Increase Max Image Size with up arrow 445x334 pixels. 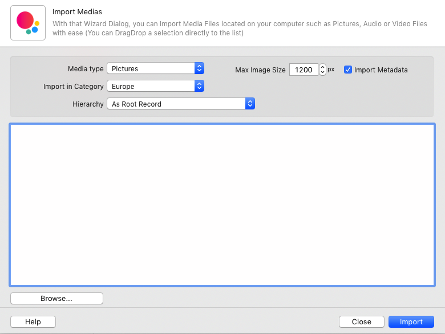pos(323,67)
